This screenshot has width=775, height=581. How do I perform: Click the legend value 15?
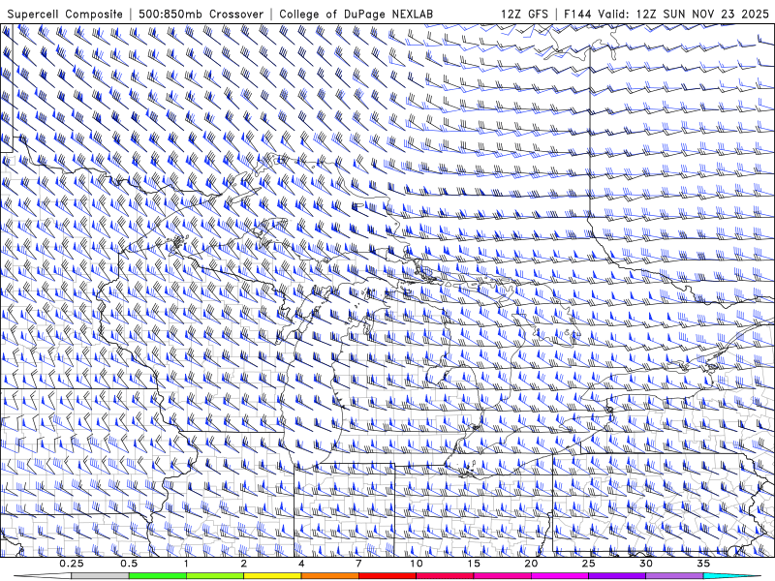[474, 564]
